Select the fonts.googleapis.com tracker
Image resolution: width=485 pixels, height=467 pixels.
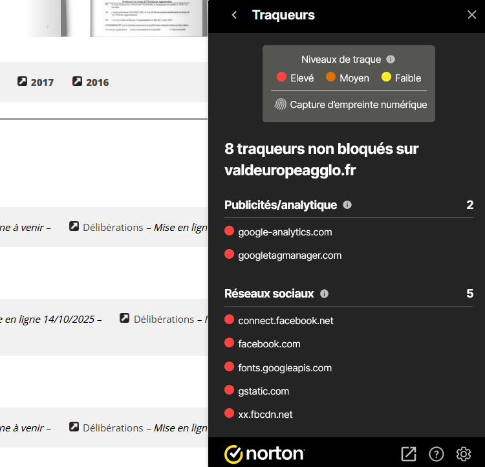(285, 368)
